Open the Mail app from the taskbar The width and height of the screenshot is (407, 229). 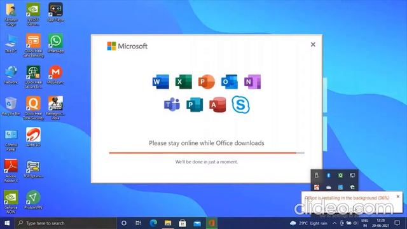click(197, 223)
